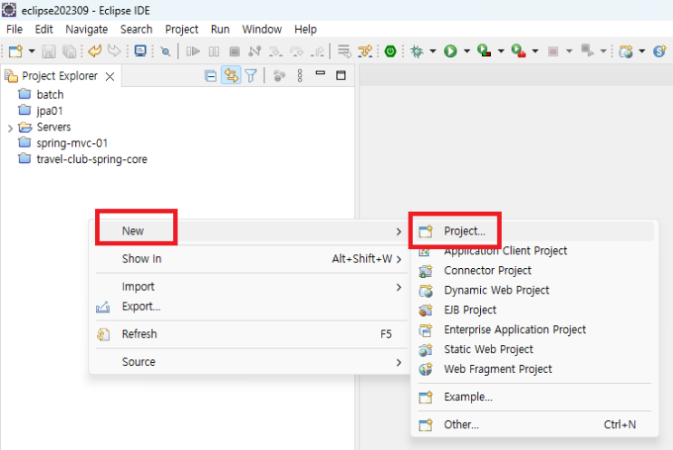Image resolution: width=673 pixels, height=450 pixels.
Task: Click the Debug bug icon
Action: click(417, 52)
